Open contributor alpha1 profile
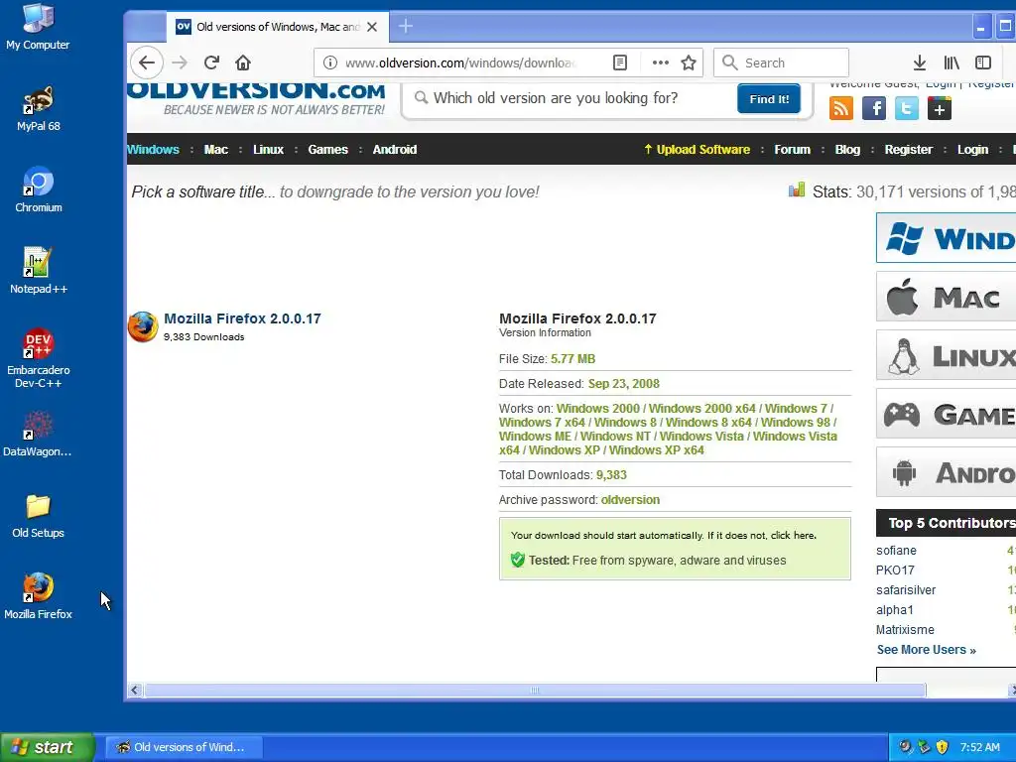The image size is (1016, 762). pyautogui.click(x=894, y=610)
